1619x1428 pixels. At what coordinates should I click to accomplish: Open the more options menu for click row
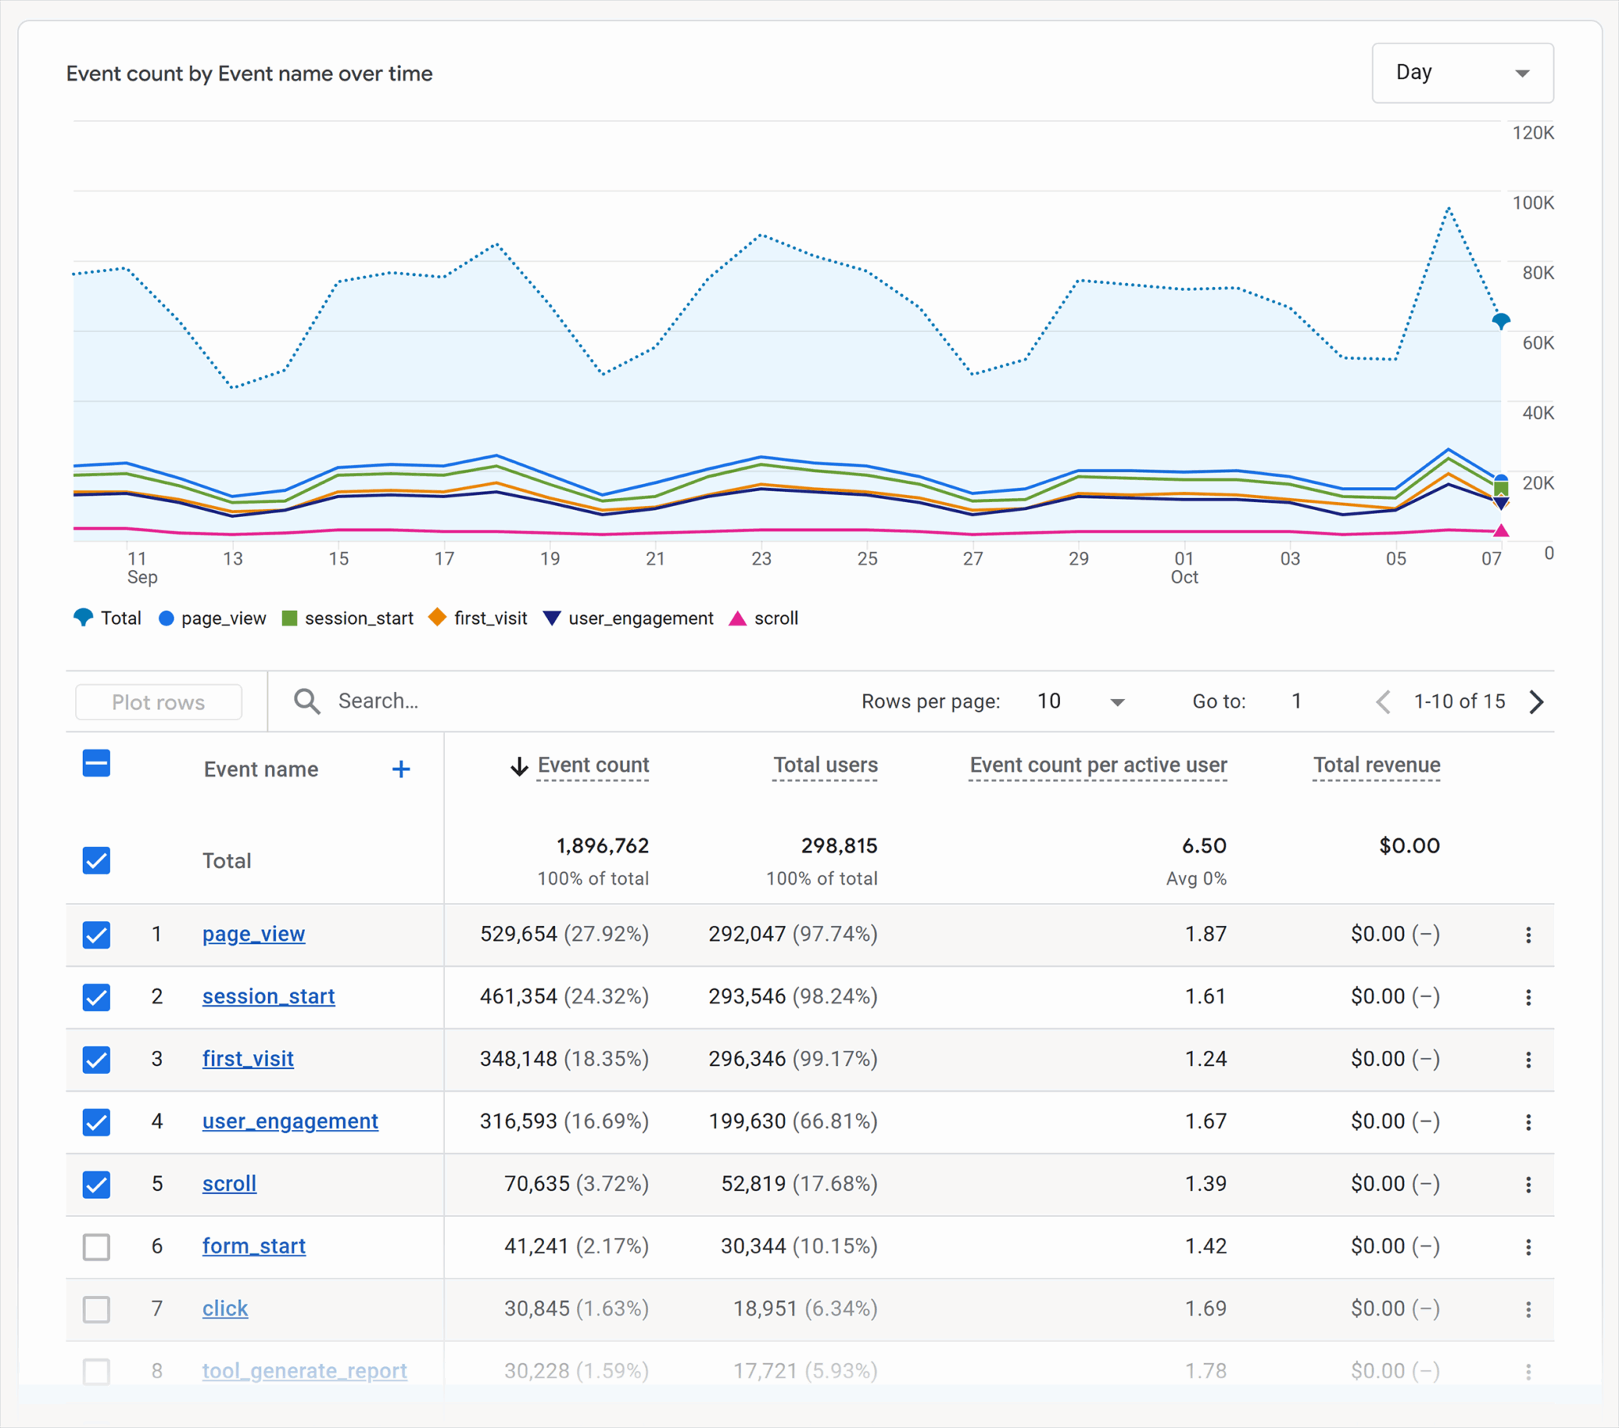pos(1528,1310)
